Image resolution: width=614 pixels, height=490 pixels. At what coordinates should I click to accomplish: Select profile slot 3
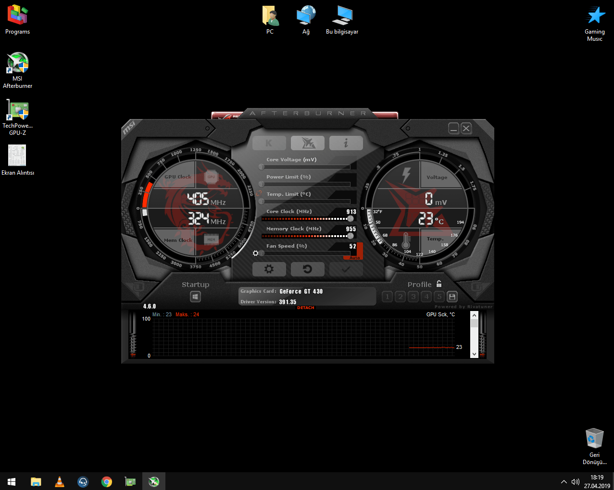coord(414,297)
